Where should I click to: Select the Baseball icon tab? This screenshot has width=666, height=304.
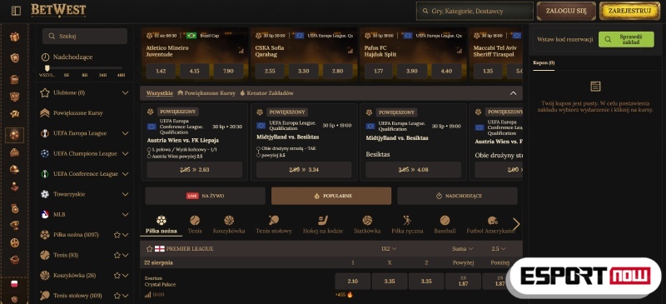pyautogui.click(x=445, y=224)
